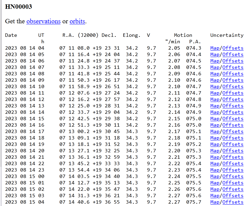View Map for 2023 08 15 00 UT
Viewport: 251px width, 206px height.
215,176
